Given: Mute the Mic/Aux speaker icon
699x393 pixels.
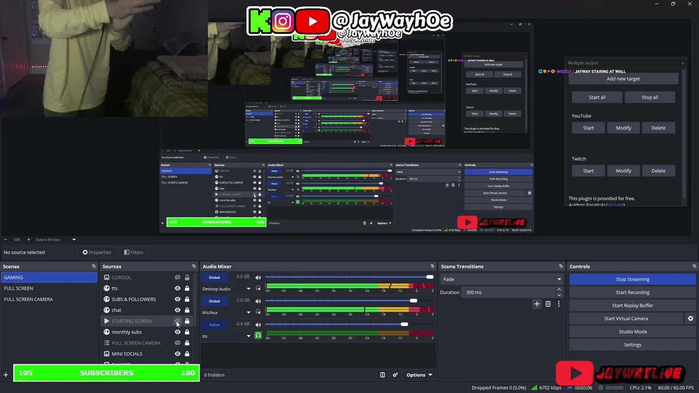Looking at the screenshot, I should coord(258,301).
